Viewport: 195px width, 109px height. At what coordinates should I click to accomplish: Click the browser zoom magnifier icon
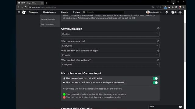pos(153,7)
